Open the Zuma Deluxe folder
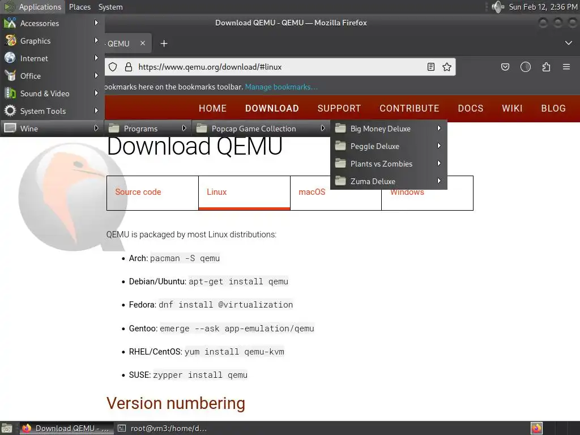 389,181
